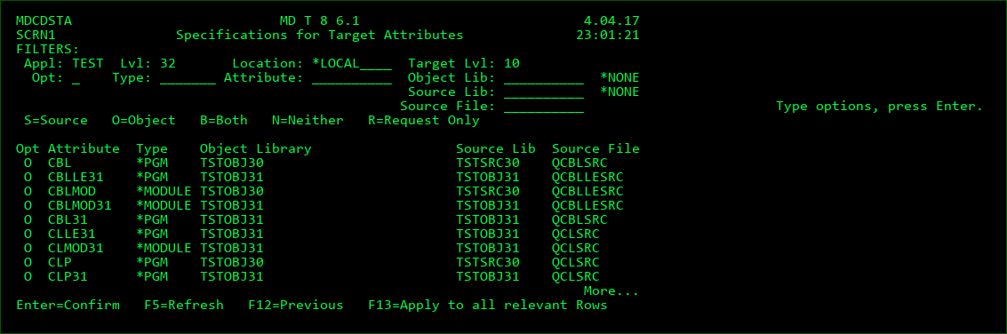Focus the Type filter field
Screen dimensions: 1007x334
188,77
